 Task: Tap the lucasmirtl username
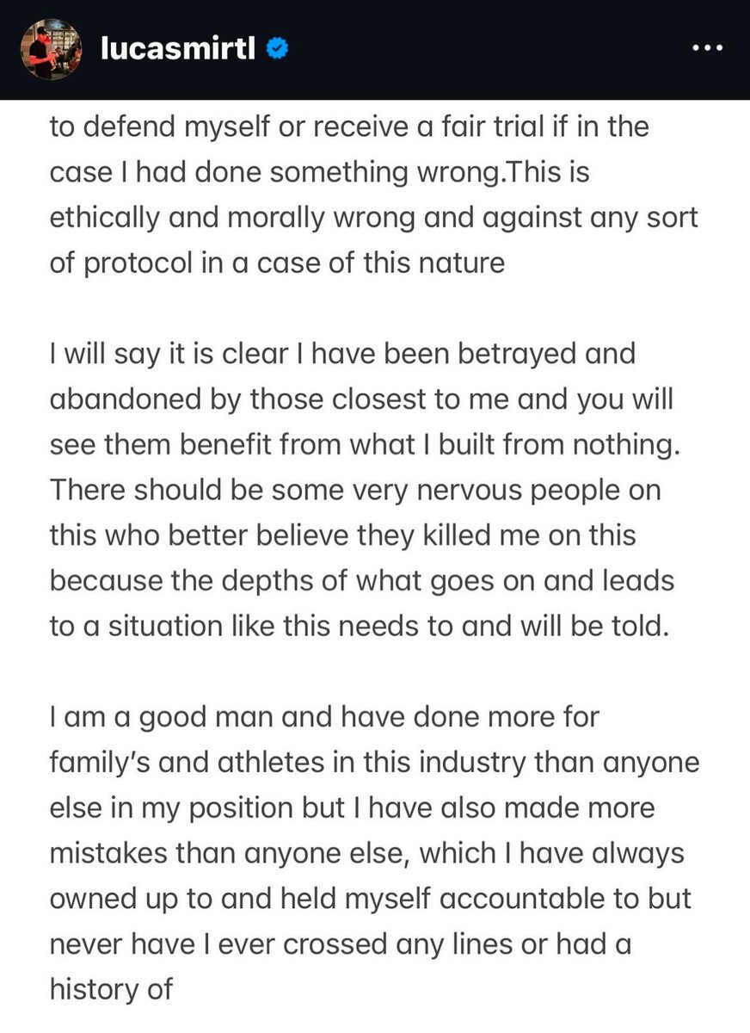click(177, 50)
